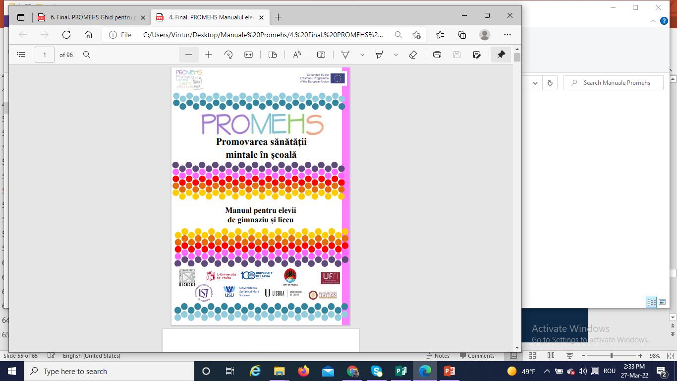
Task: Select the Draw pen tool
Action: click(345, 55)
